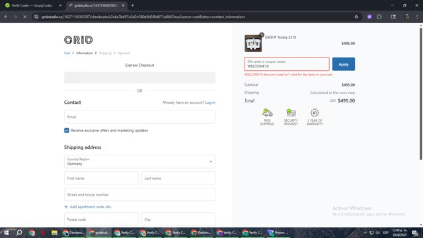The height and width of the screenshot is (238, 423).
Task: Apply the coupon code
Action: tap(344, 64)
